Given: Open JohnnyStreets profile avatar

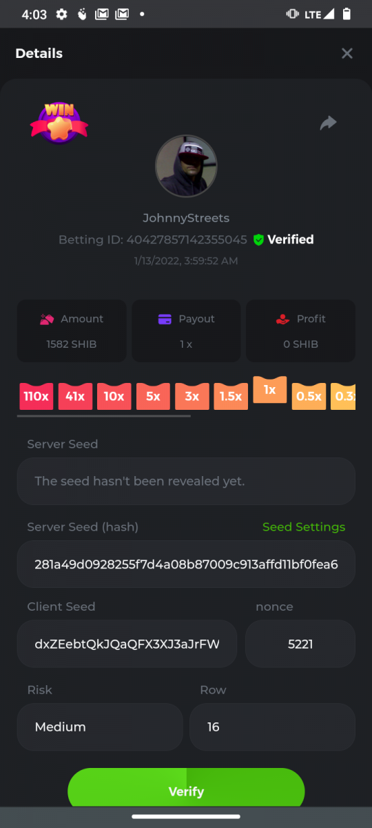Looking at the screenshot, I should [x=186, y=166].
